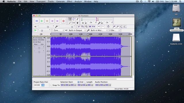Screen dimensions: 184x103
Task: Click the Spotlight search icon in menu bar
Action: click(180, 1)
